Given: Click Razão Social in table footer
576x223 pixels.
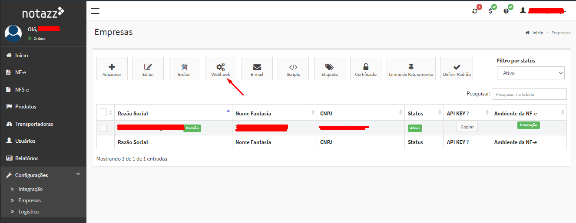Looking at the screenshot, I should 133,142.
